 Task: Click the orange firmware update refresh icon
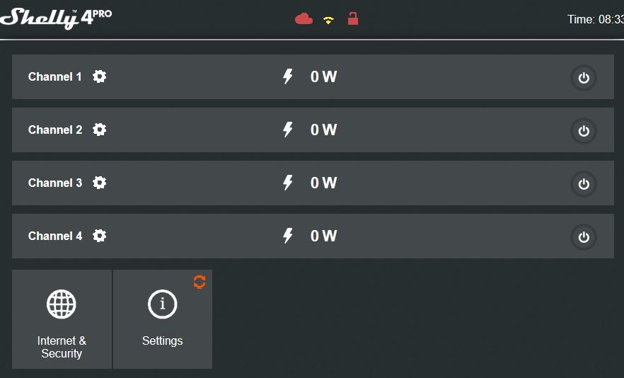[200, 282]
